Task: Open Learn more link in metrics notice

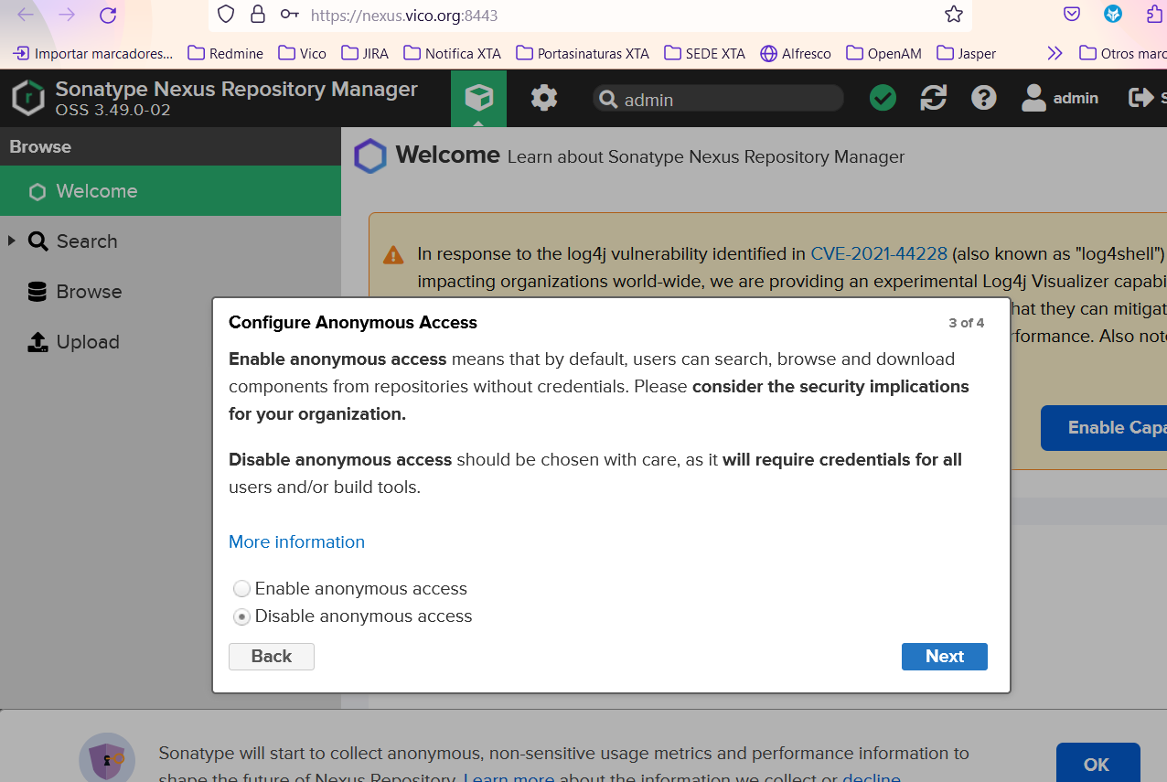Action: click(509, 778)
